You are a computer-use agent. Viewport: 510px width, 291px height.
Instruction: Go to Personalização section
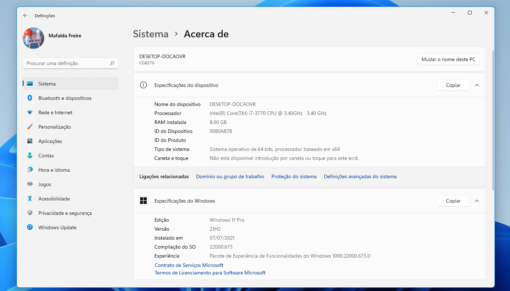click(x=55, y=127)
